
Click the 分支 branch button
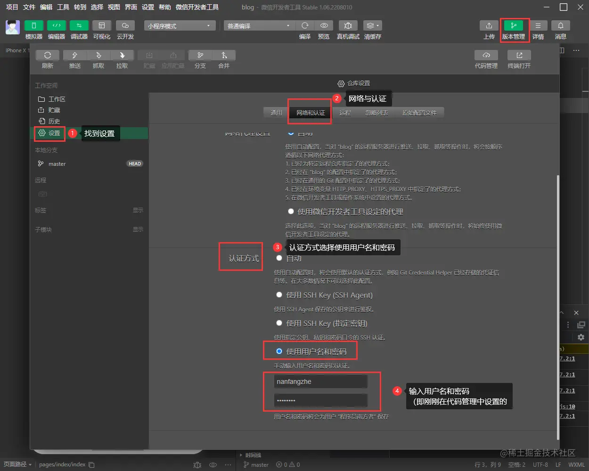coord(200,55)
